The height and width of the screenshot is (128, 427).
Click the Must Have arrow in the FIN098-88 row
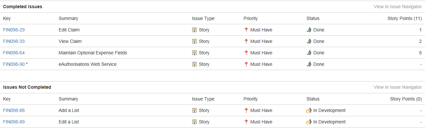pyautogui.click(x=246, y=110)
